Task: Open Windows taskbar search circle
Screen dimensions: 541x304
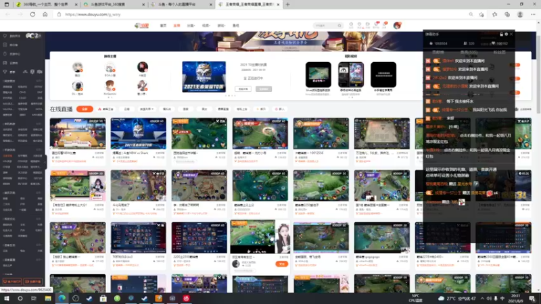Action: 20,299
